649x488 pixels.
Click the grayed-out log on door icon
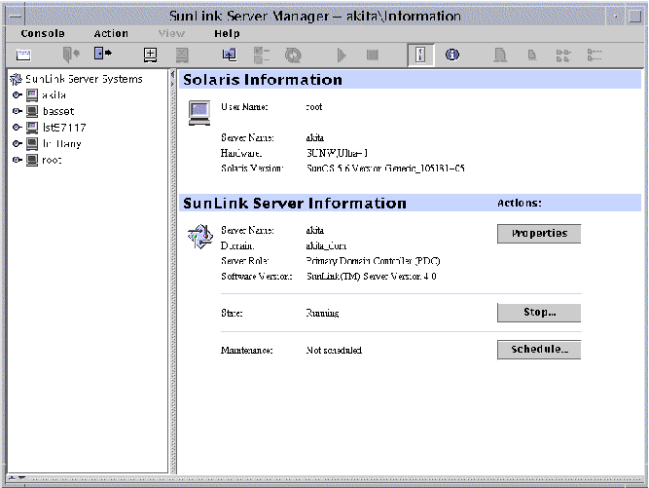[71, 55]
